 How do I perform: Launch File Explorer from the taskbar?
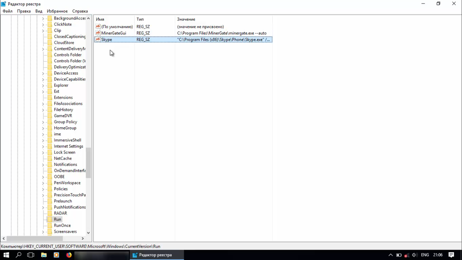pos(44,255)
